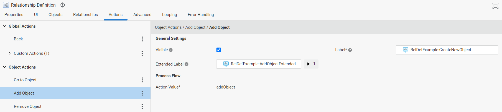Uncheck the Visible checkbox

pos(219,50)
